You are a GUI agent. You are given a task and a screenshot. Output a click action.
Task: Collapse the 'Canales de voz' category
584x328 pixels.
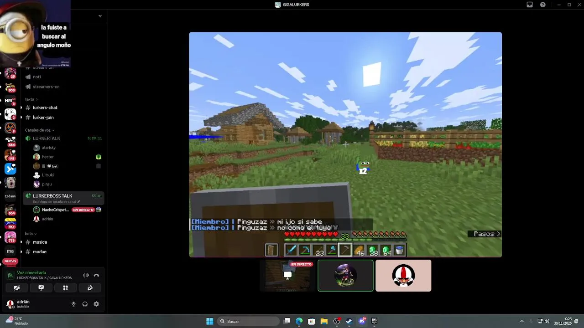tap(40, 130)
